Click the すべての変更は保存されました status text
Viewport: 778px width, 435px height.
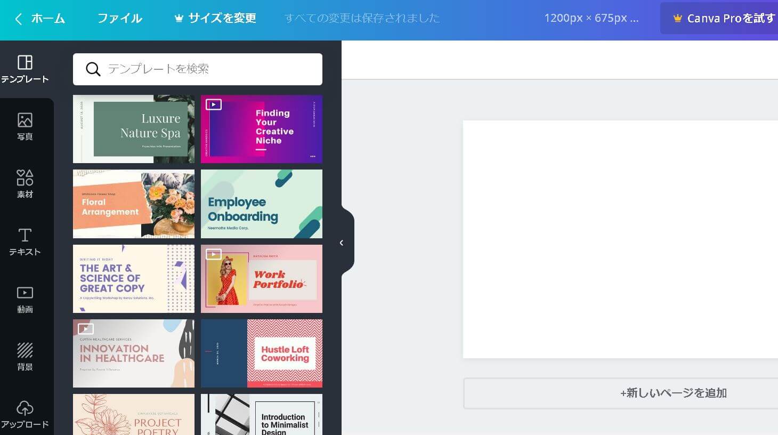(x=362, y=18)
